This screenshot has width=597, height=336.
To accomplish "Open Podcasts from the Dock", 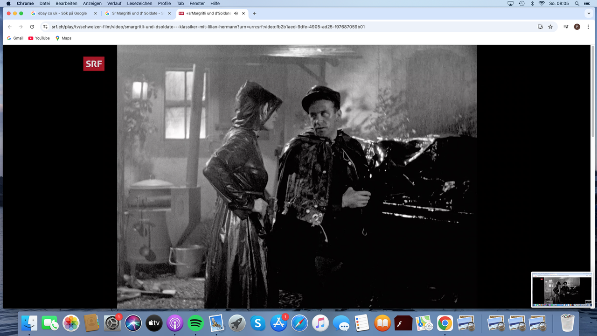I will (175, 322).
